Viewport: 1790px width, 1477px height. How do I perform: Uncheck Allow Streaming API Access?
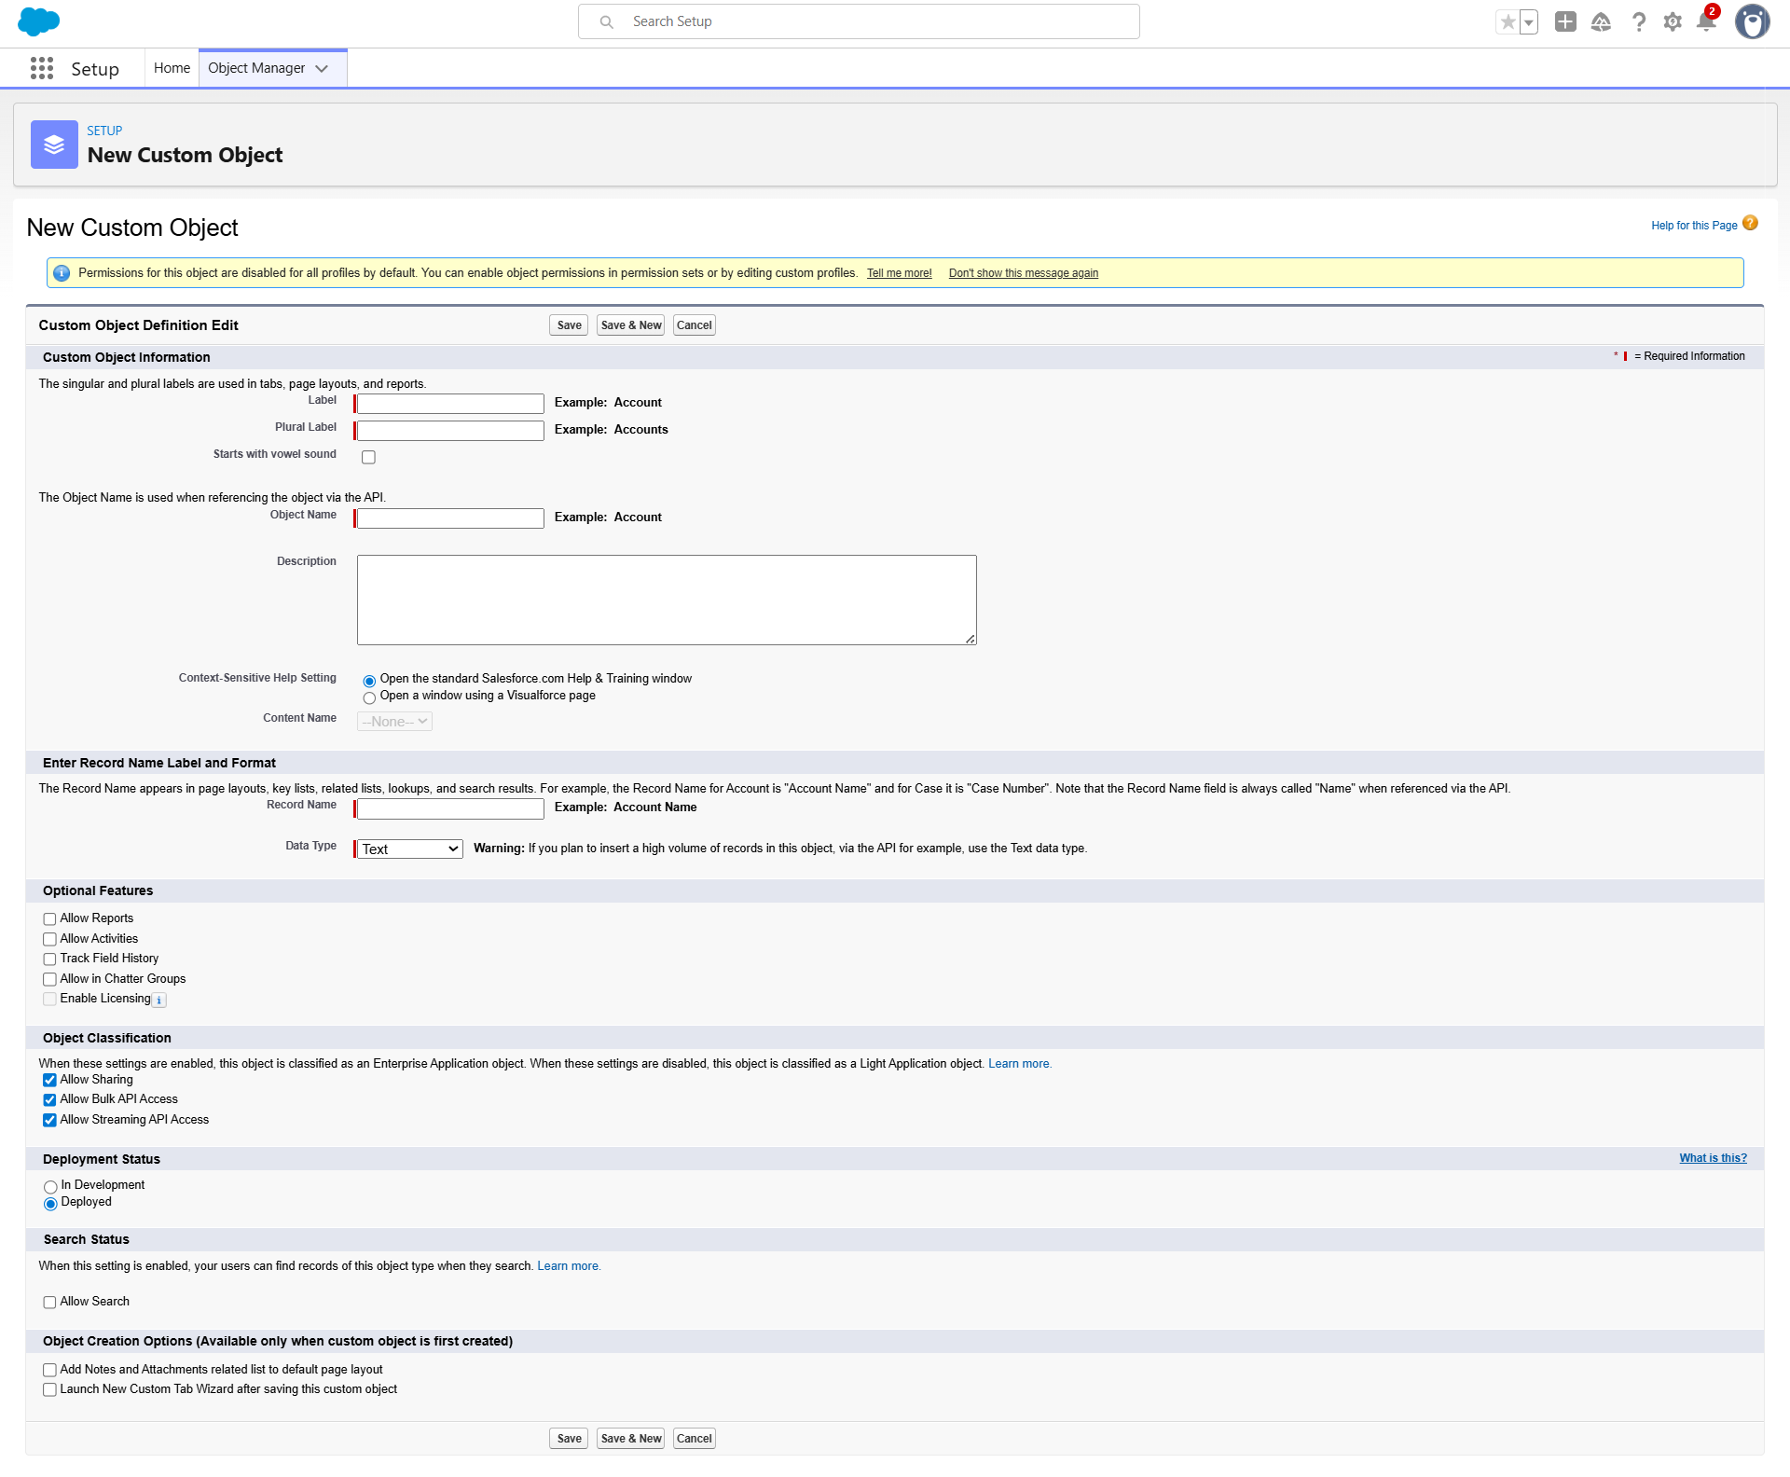point(49,1120)
